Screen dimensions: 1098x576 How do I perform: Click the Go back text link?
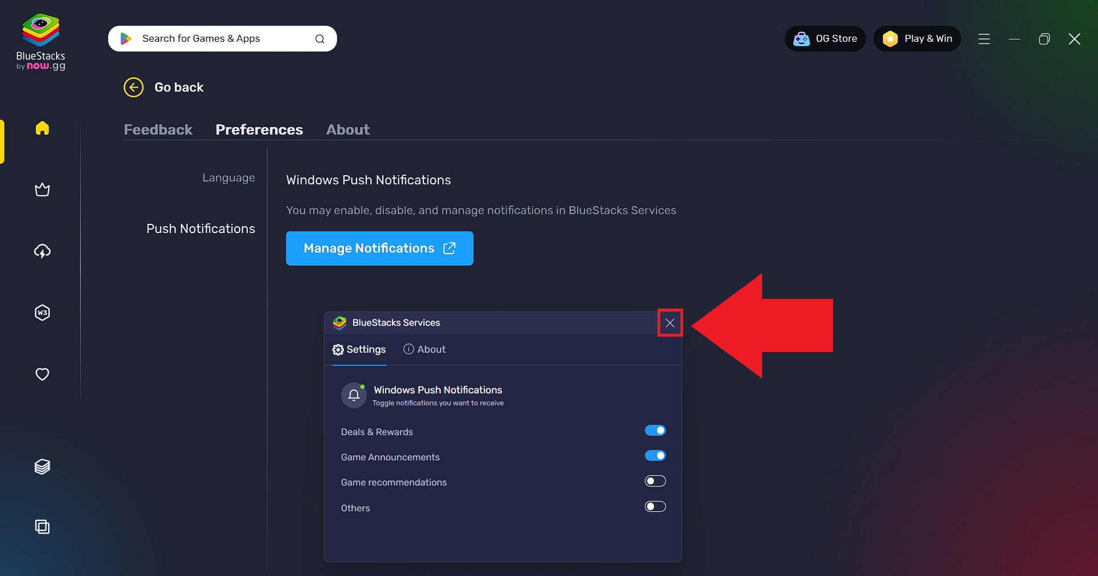pos(179,87)
